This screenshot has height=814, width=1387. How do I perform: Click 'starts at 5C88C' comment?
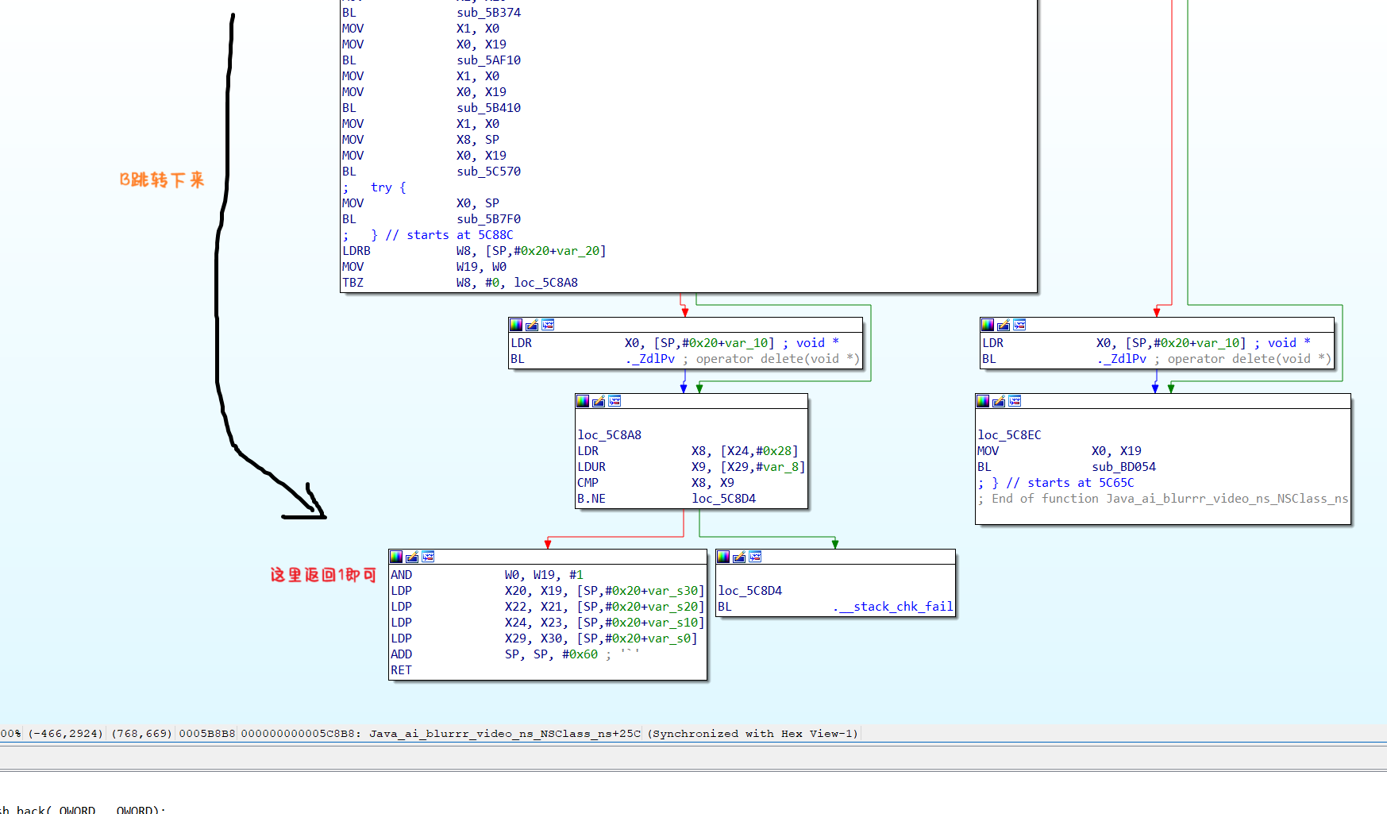coord(460,235)
